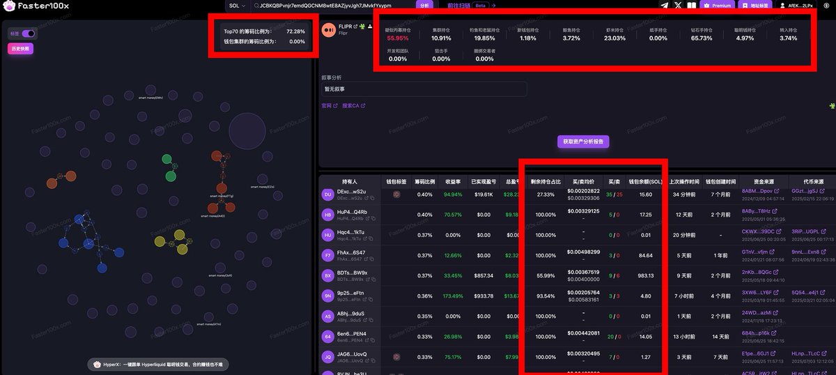
Task: Open the SOL chain dropdown
Action: tap(237, 6)
